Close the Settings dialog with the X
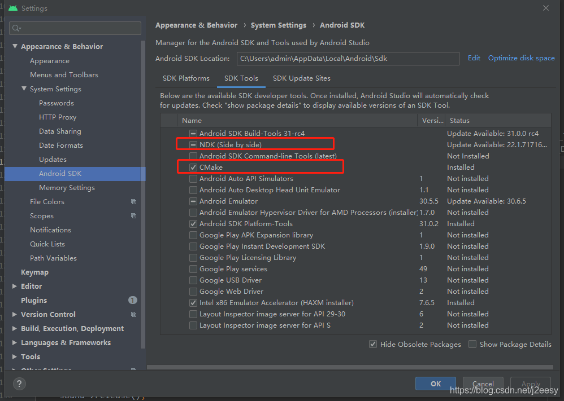564x401 pixels. (x=546, y=8)
